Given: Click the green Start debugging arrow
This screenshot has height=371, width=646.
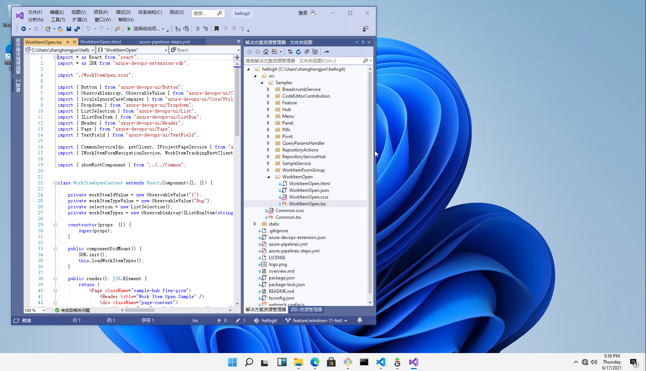Looking at the screenshot, I should [129, 29].
